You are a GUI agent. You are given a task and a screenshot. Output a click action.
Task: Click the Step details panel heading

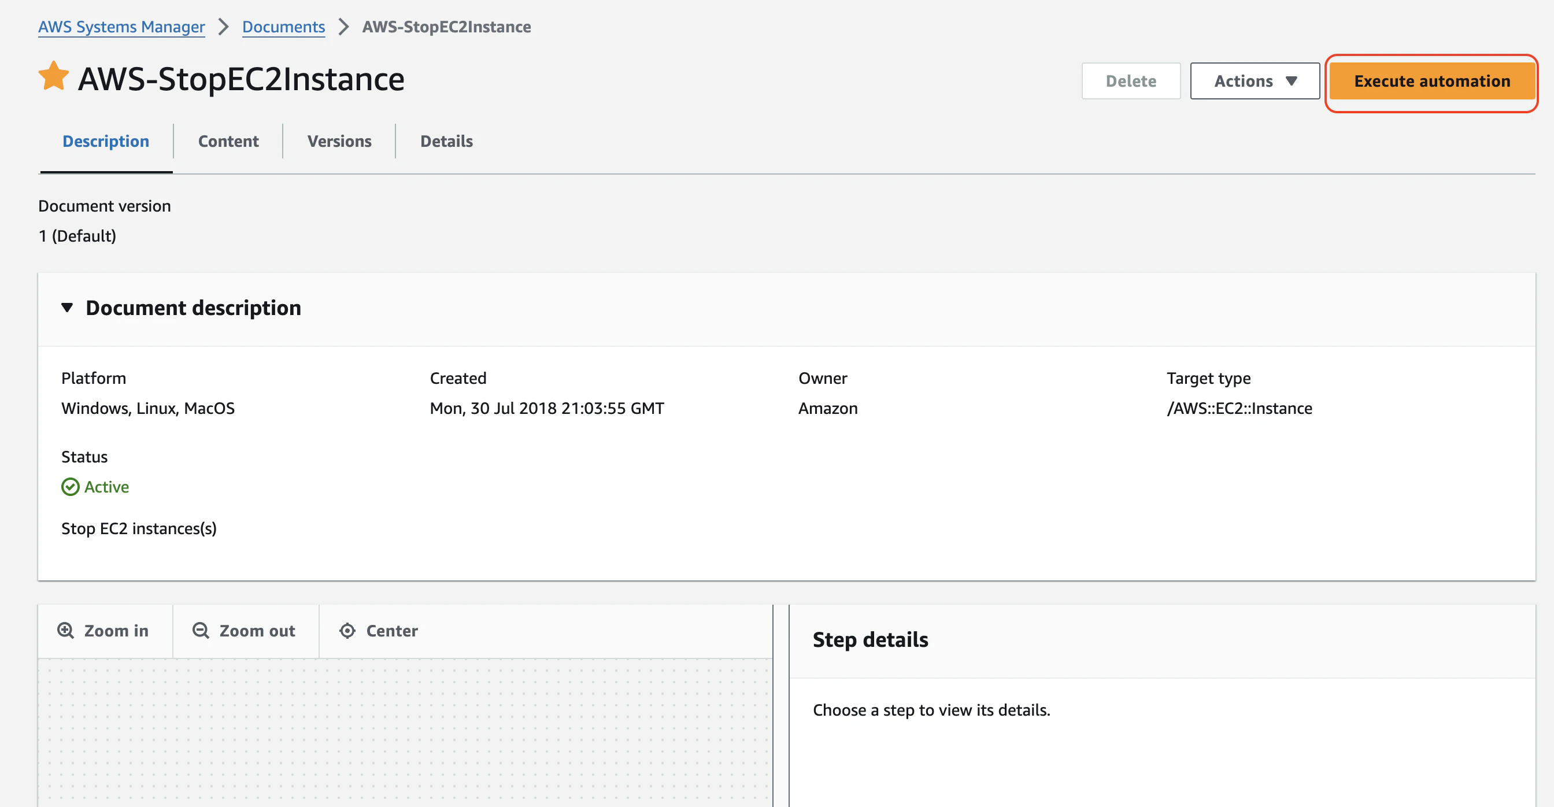click(x=870, y=639)
